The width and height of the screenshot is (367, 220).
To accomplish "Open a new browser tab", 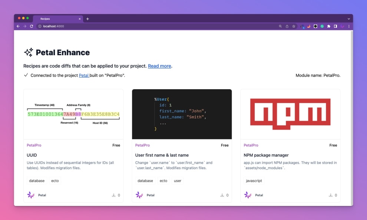I will 87,19.
